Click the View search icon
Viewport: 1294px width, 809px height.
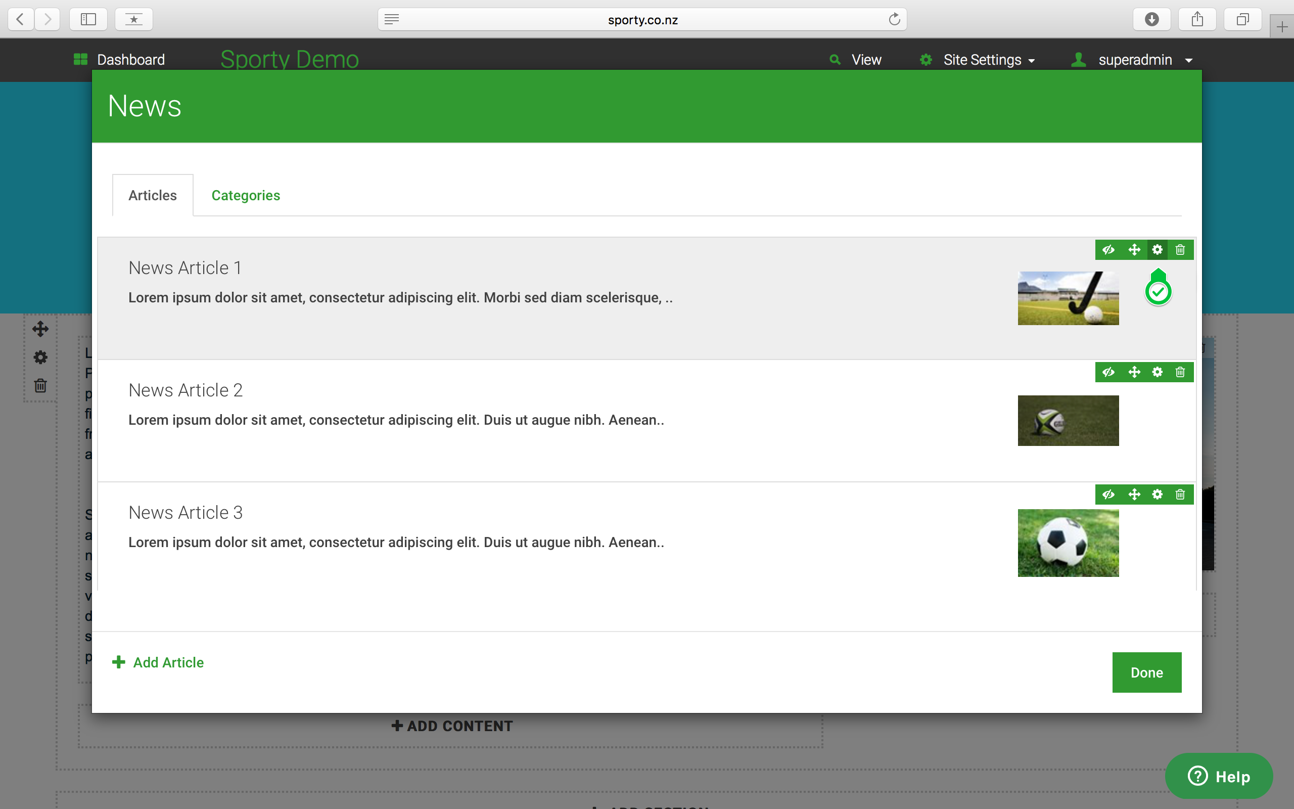click(836, 59)
